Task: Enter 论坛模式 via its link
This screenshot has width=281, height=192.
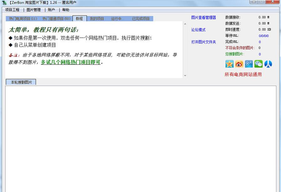Action: (x=199, y=30)
